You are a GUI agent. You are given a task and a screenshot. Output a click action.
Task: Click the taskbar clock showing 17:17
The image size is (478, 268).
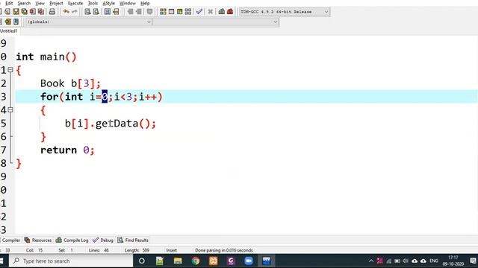pos(453,261)
